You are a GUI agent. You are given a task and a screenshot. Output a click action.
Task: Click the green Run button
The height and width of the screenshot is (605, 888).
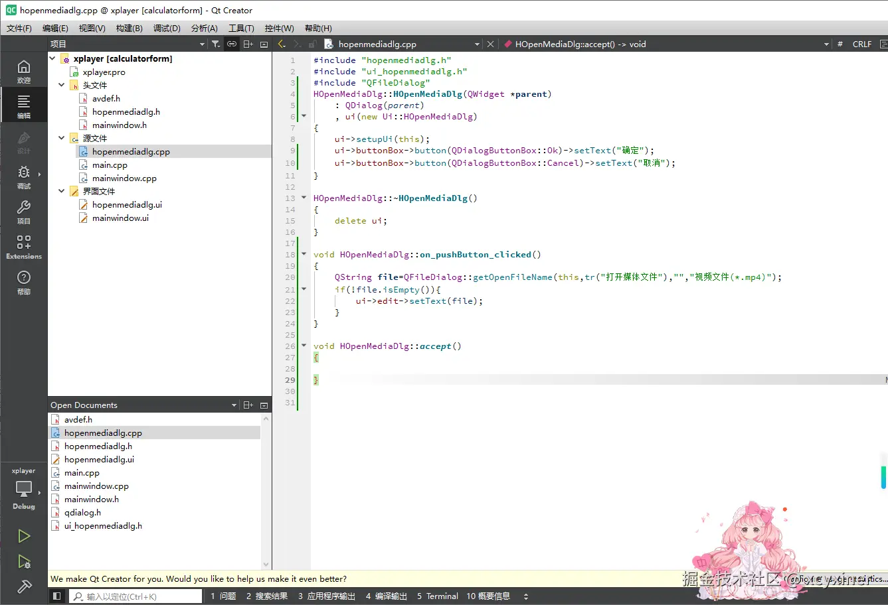click(24, 536)
